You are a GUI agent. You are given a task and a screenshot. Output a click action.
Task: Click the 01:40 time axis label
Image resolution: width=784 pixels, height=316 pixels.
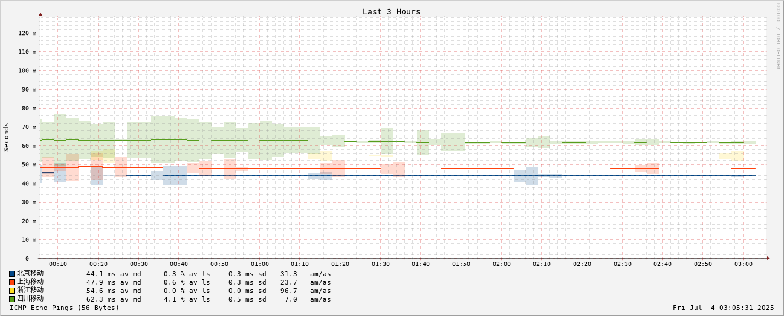[421, 264]
